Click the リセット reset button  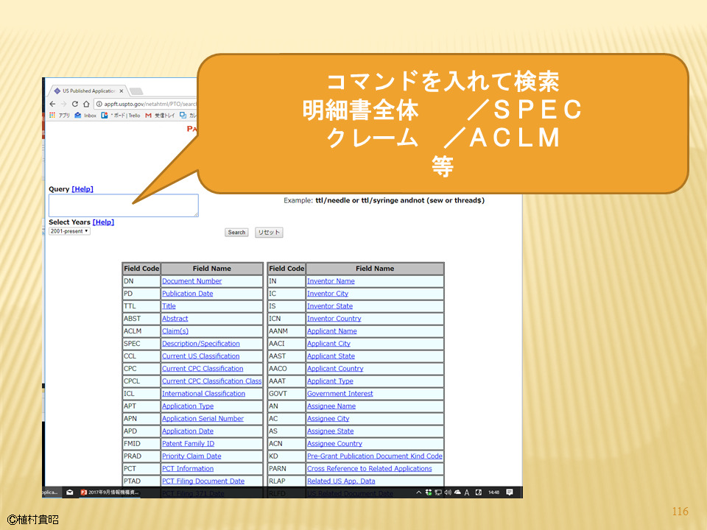269,233
